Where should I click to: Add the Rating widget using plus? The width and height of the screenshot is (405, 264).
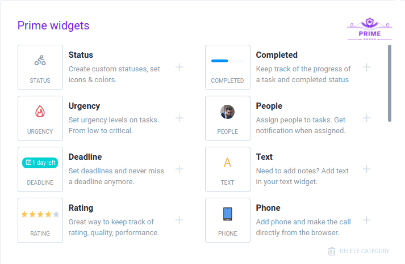point(179,220)
